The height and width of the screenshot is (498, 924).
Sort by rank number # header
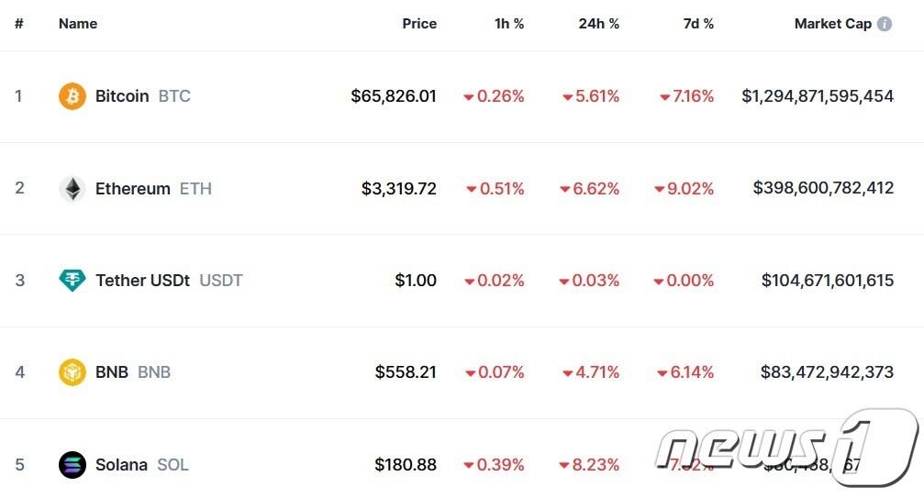[18, 24]
